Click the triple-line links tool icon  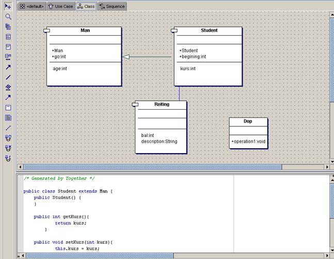(x=8, y=87)
